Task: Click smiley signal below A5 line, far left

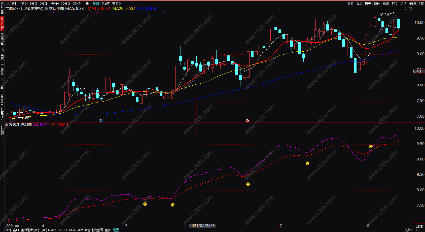Action: tap(145, 204)
